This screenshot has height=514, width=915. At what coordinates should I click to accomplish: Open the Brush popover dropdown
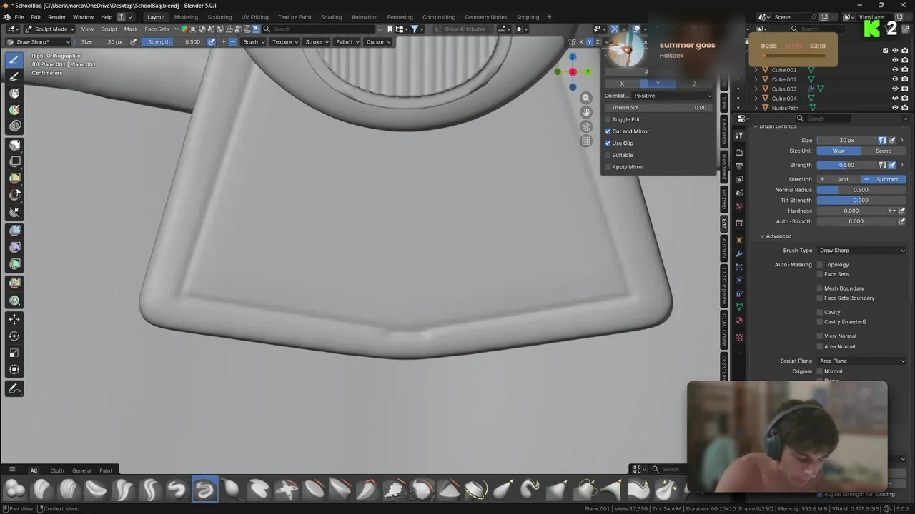[254, 42]
